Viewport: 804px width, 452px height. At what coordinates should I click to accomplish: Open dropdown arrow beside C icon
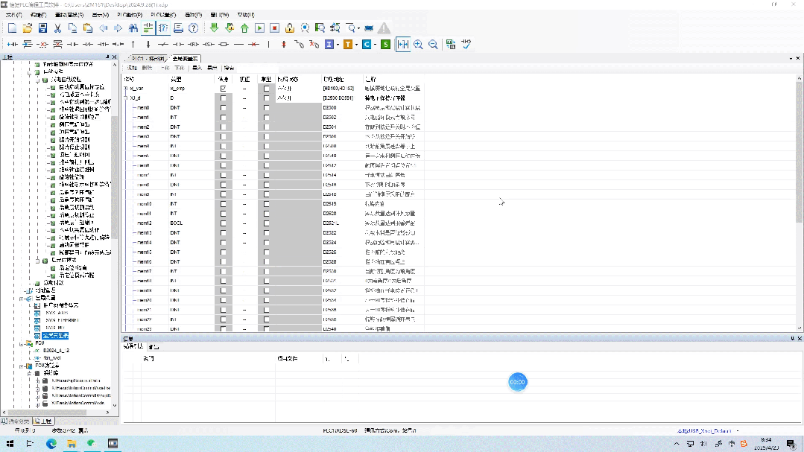click(376, 45)
